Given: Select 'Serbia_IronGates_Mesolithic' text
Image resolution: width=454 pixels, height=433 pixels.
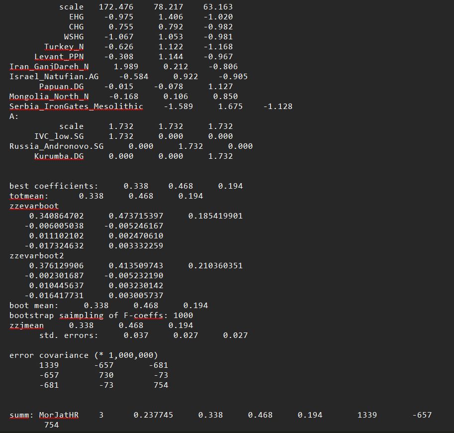Looking at the screenshot, I should point(76,107).
